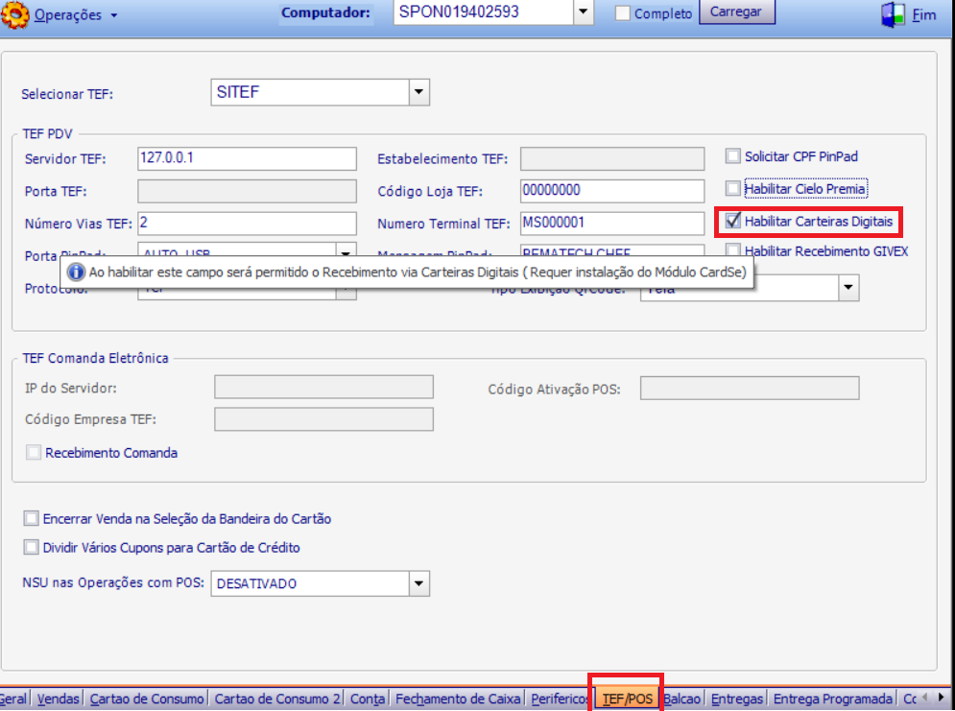
Task: Switch to the Geral tab
Action: point(13,699)
